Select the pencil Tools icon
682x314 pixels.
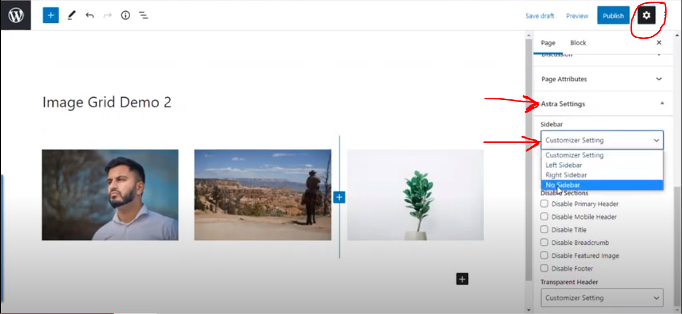[71, 15]
